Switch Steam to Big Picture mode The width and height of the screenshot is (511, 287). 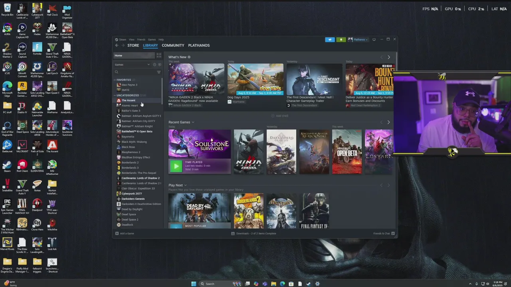pyautogui.click(x=374, y=39)
